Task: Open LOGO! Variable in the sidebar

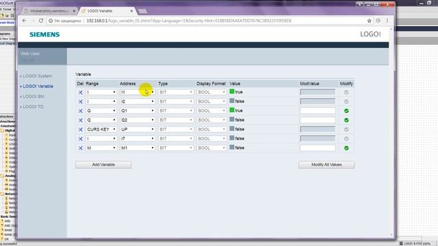Action: [38, 86]
